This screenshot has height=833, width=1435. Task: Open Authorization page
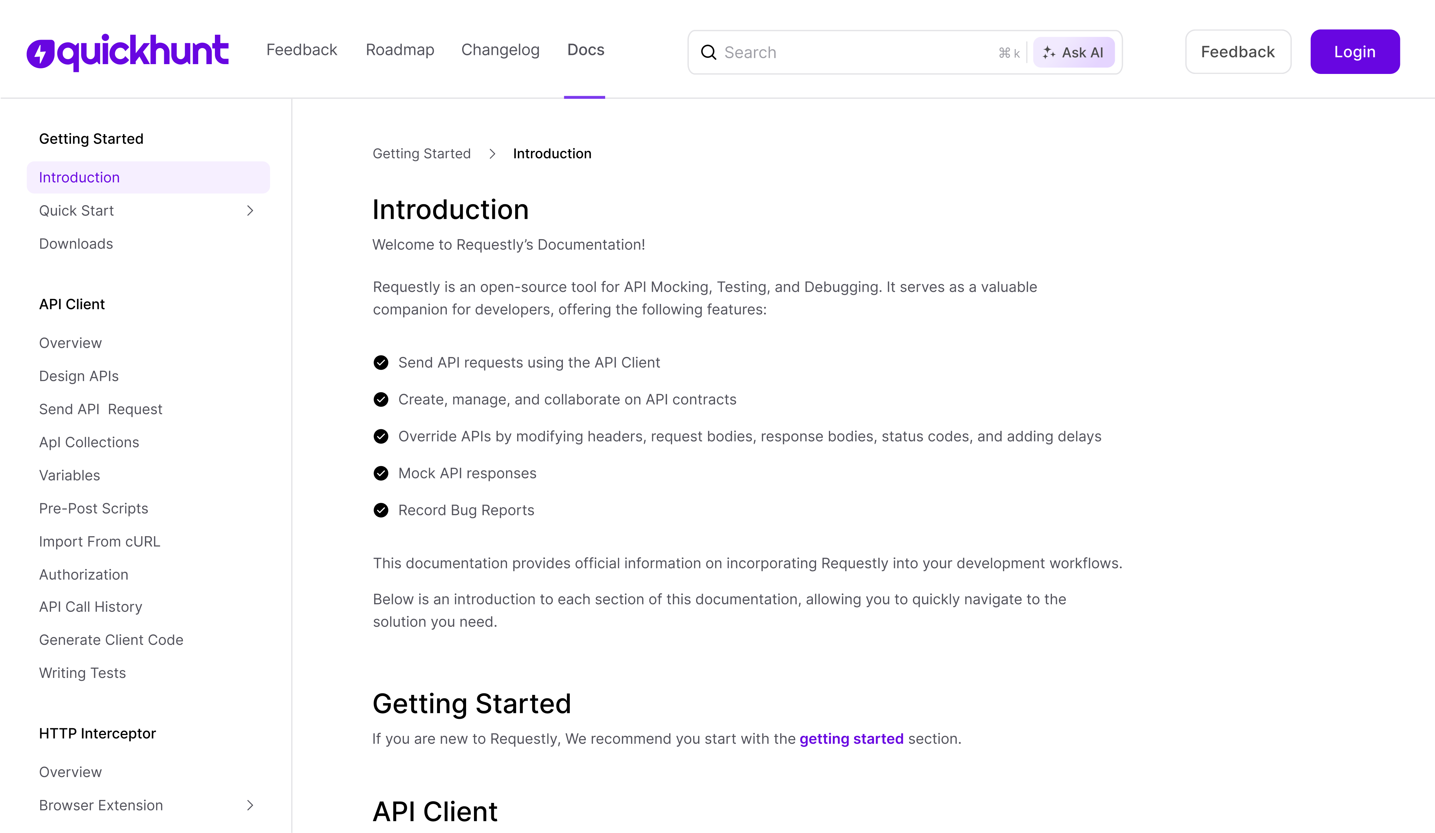(x=83, y=574)
